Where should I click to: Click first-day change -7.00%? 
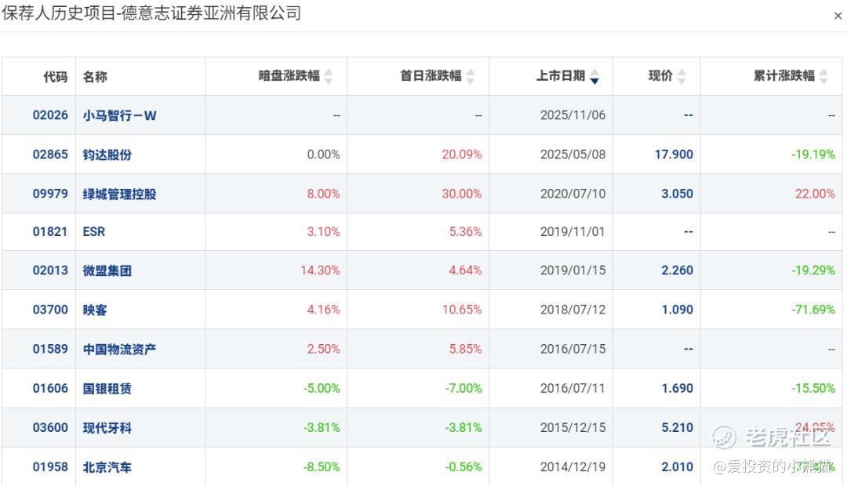tap(463, 388)
